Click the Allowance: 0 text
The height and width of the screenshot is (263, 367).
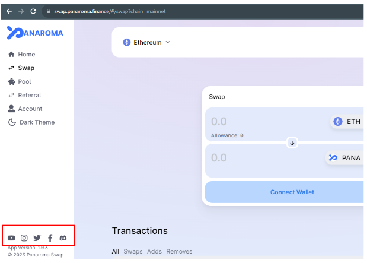[227, 135]
